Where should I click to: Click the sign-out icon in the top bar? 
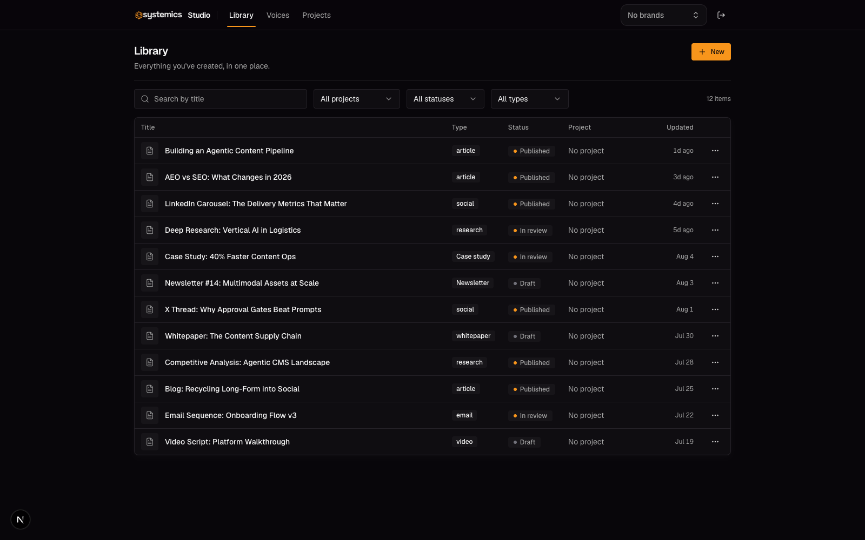[721, 15]
